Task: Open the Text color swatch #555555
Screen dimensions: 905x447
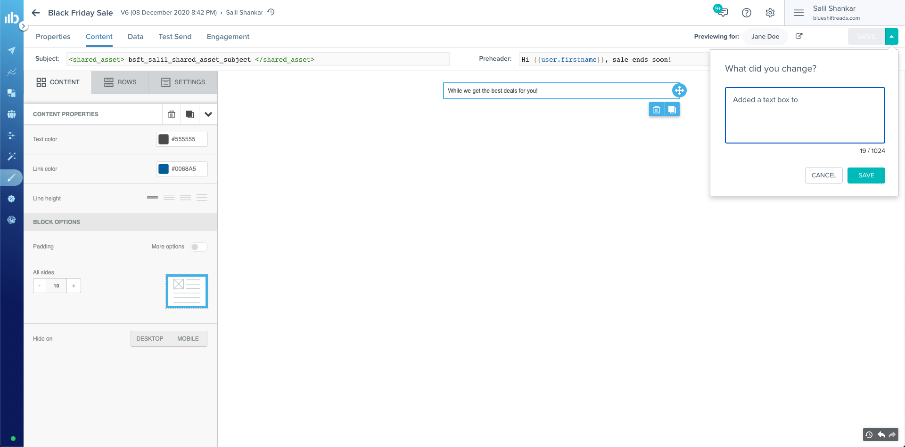Action: [164, 139]
